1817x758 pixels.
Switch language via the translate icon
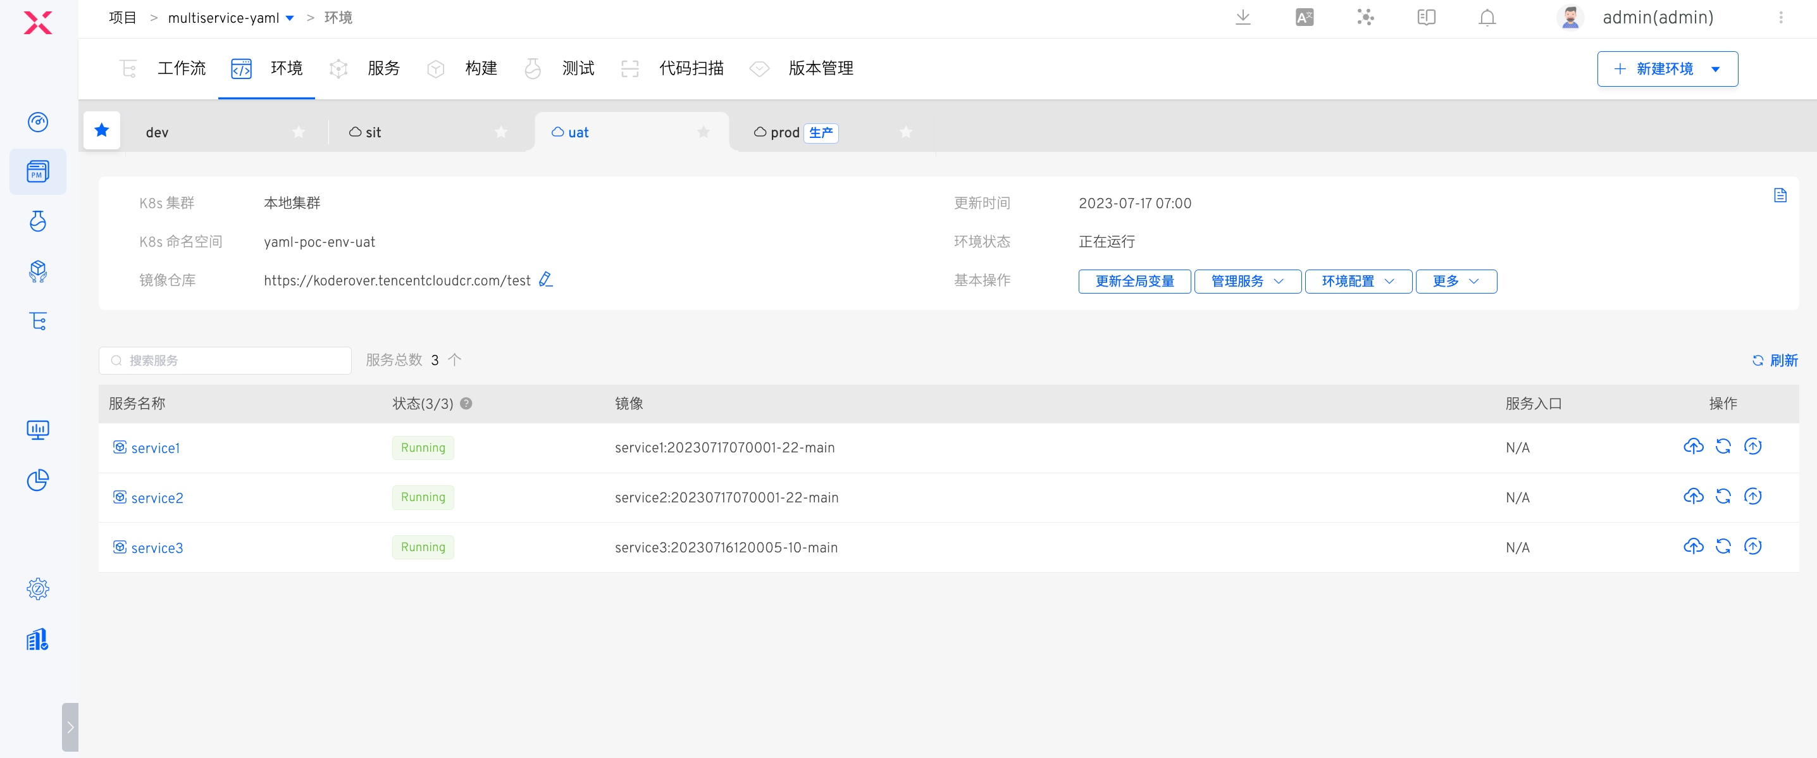pyautogui.click(x=1304, y=17)
